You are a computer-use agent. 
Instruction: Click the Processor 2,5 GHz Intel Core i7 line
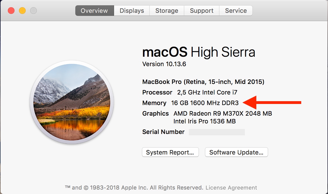tap(190, 92)
